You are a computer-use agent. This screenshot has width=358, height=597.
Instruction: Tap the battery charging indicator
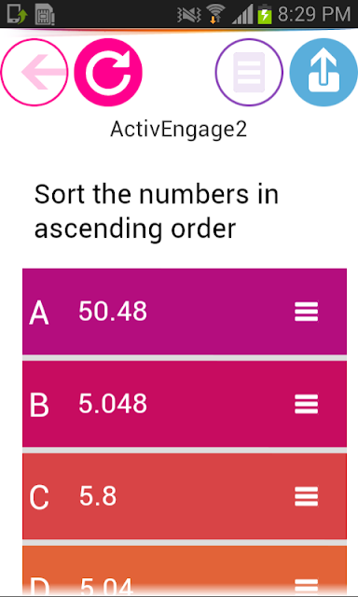click(x=265, y=15)
